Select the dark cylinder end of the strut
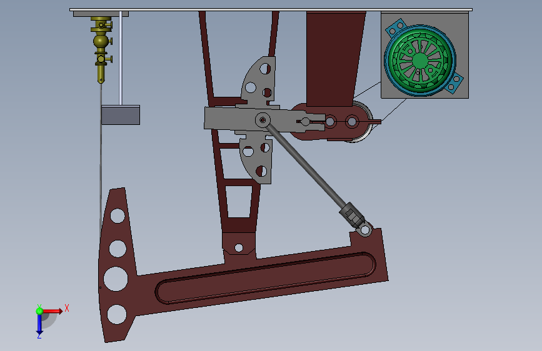Viewport: 542px width, 351px height. pyautogui.click(x=352, y=215)
